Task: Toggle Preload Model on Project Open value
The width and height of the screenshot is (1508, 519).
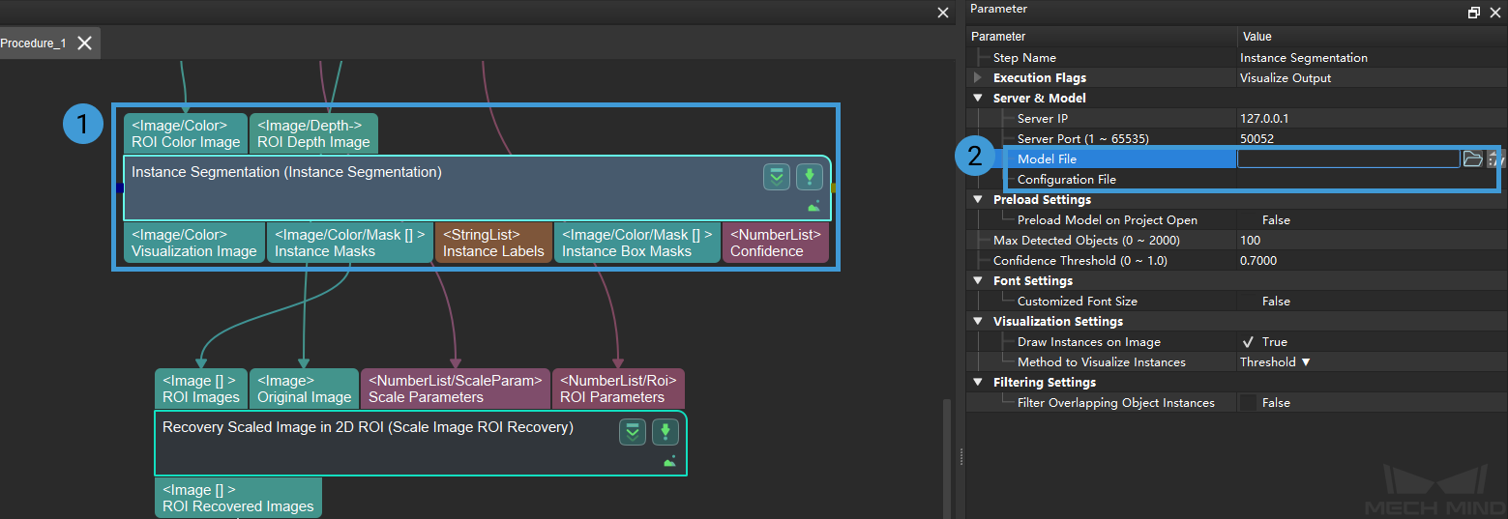Action: (x=1275, y=220)
